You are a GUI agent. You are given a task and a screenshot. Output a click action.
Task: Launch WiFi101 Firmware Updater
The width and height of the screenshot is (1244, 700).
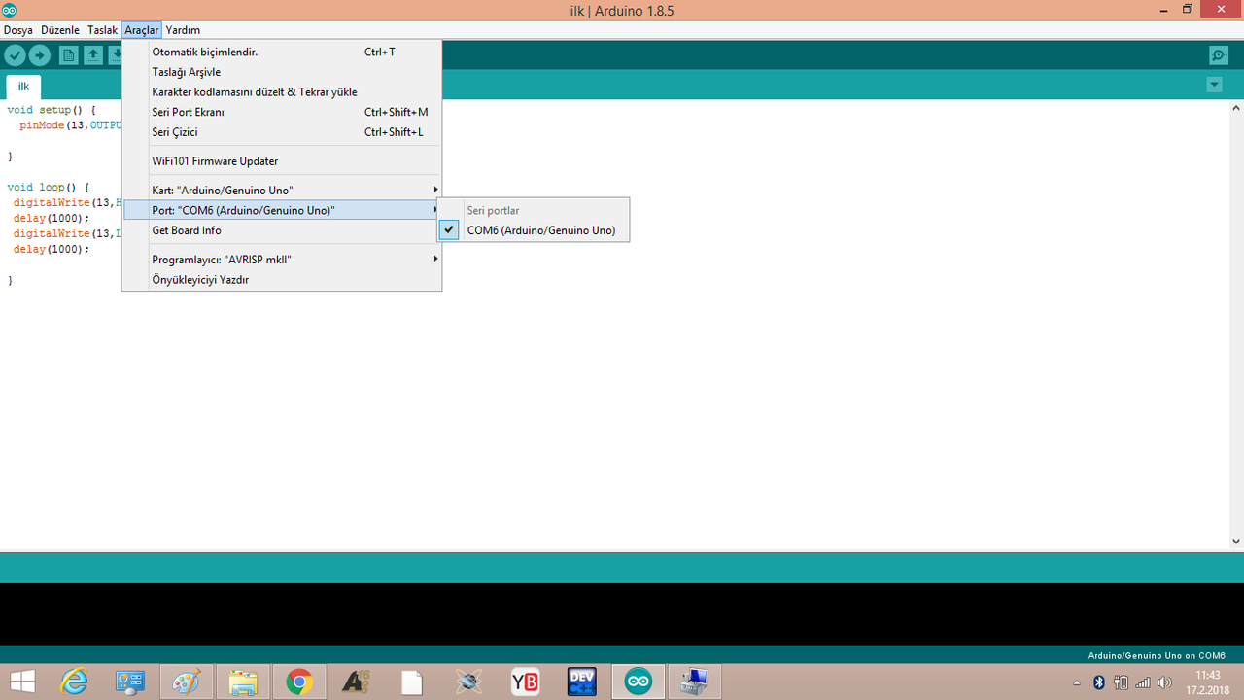[282, 160]
